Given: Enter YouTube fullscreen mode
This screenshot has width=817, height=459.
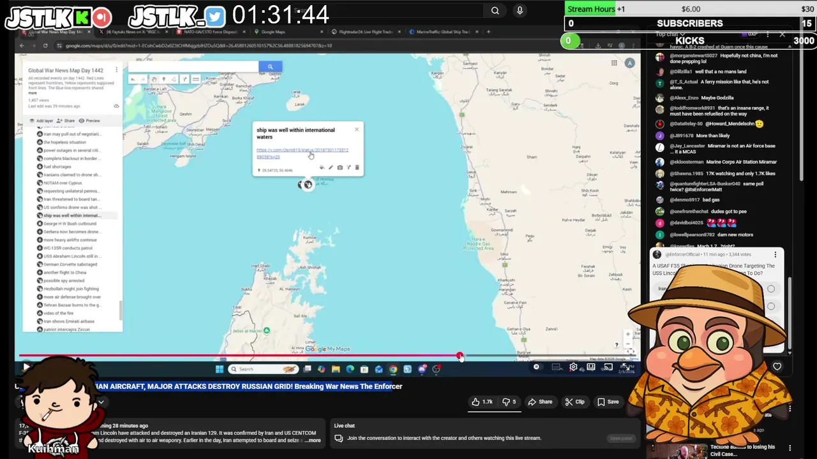Looking at the screenshot, I should pyautogui.click(x=626, y=367).
